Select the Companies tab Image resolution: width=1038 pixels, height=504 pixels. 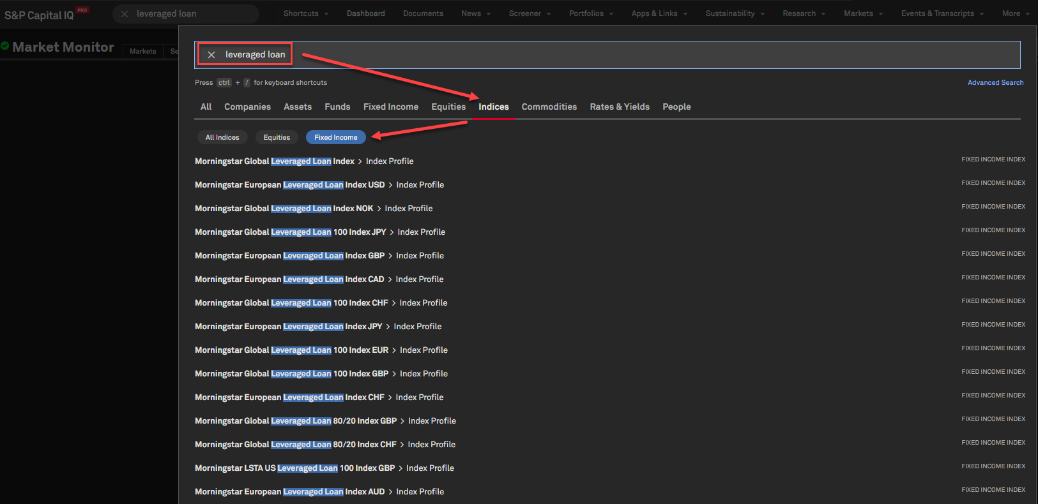247,107
